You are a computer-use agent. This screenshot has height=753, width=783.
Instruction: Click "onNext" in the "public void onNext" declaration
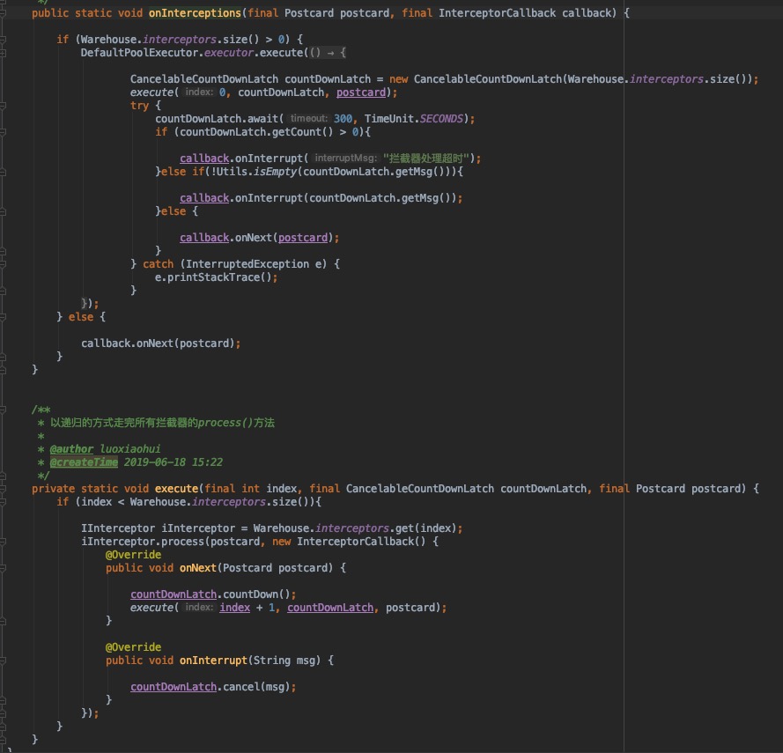[x=198, y=568]
